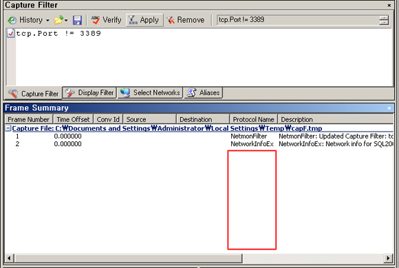Save the filter with the floppy disk icon
The height and width of the screenshot is (268, 399).
click(x=77, y=20)
